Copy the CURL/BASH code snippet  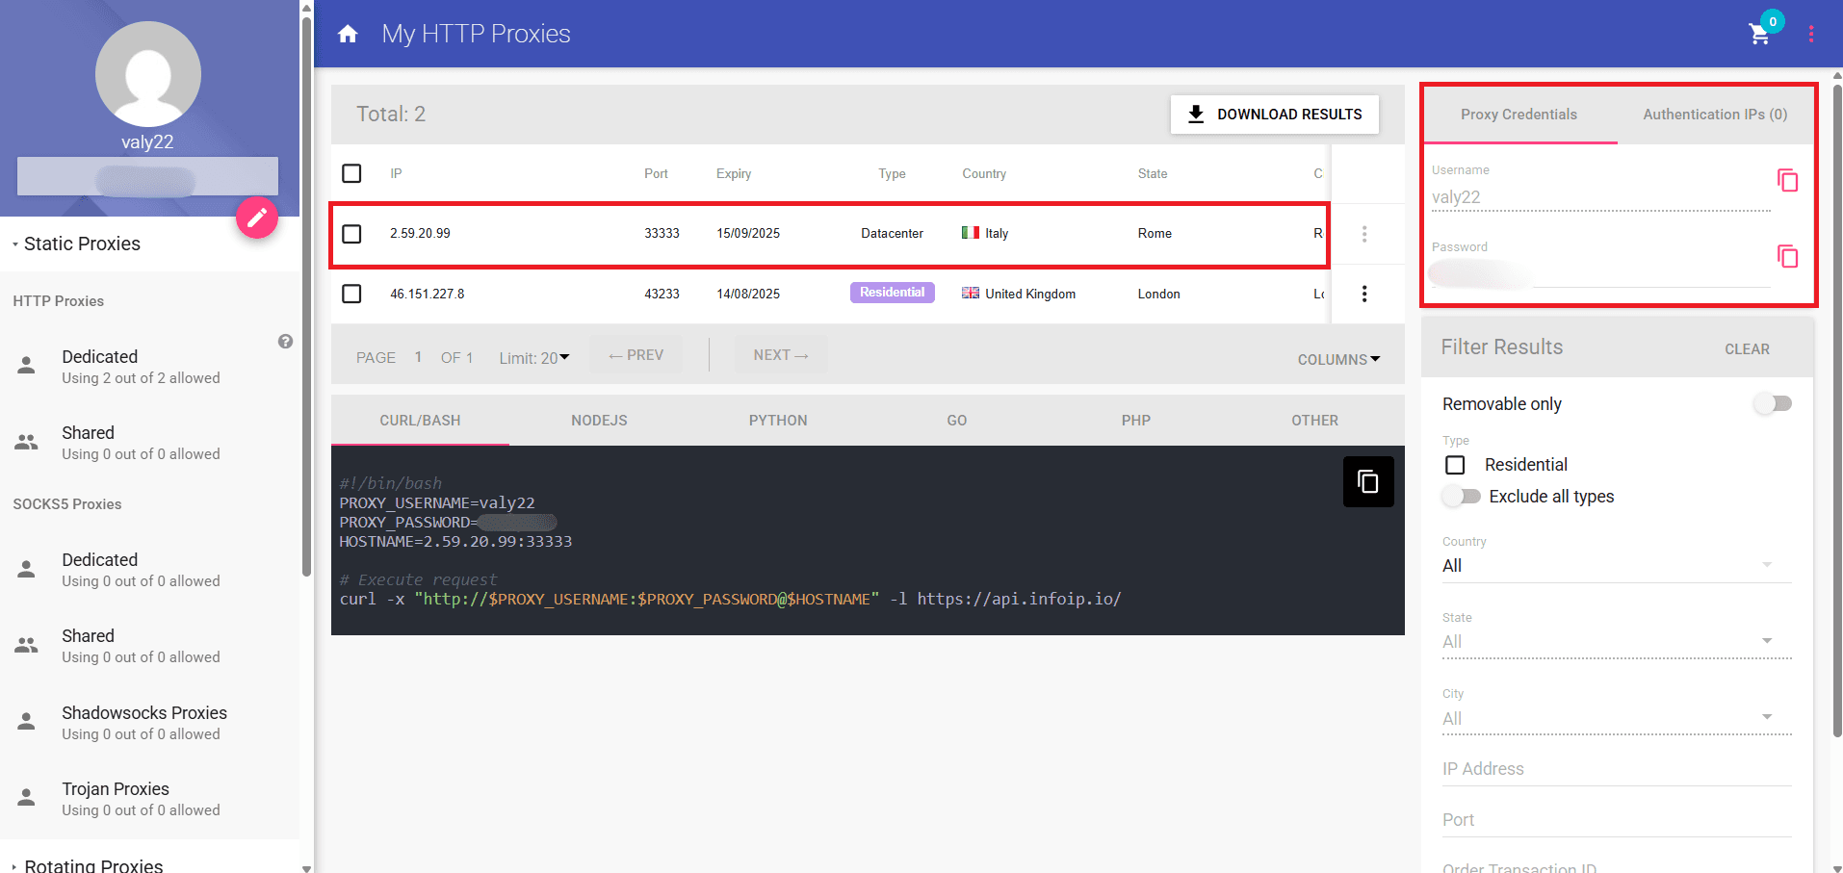coord(1367,481)
